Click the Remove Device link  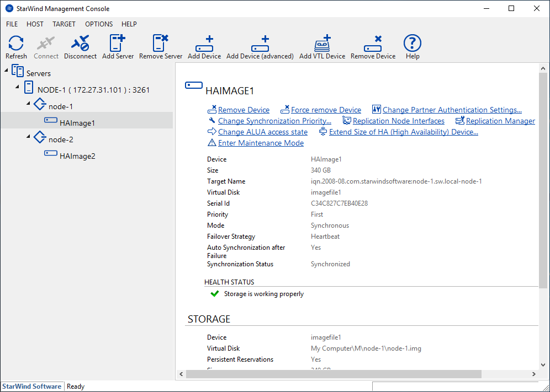click(x=244, y=110)
